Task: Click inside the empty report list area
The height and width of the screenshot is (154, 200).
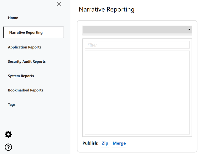Action: click(x=137, y=93)
